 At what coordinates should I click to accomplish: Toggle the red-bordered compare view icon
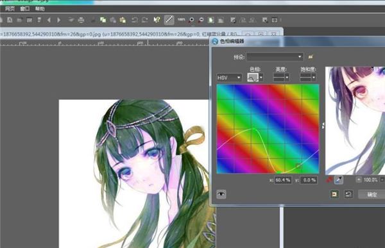point(334,194)
